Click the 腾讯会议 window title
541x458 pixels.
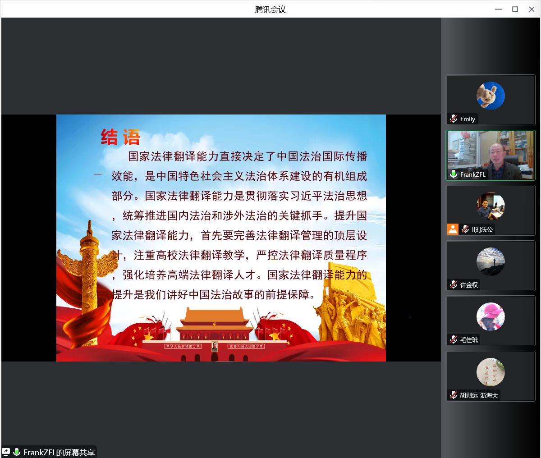[270, 9]
